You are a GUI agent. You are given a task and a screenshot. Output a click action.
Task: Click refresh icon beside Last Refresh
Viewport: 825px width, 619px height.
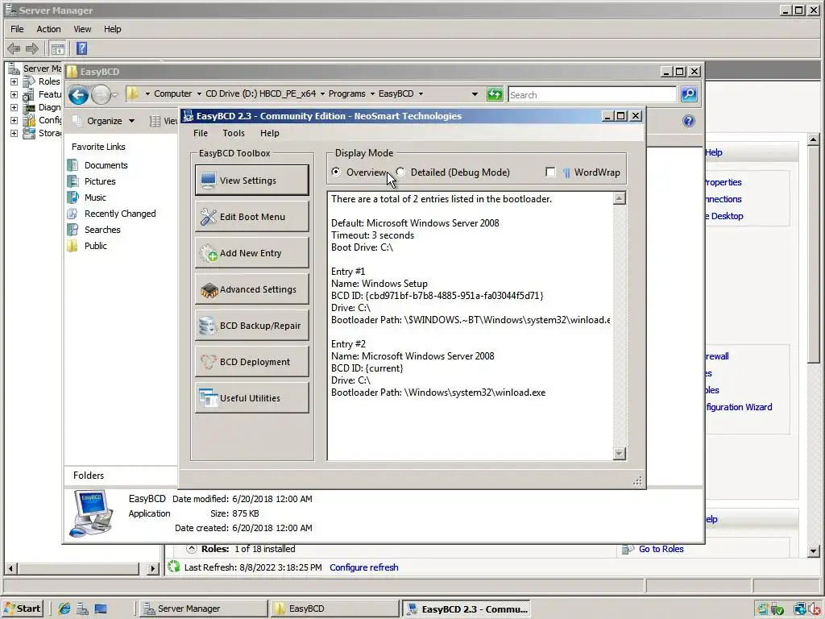(174, 567)
